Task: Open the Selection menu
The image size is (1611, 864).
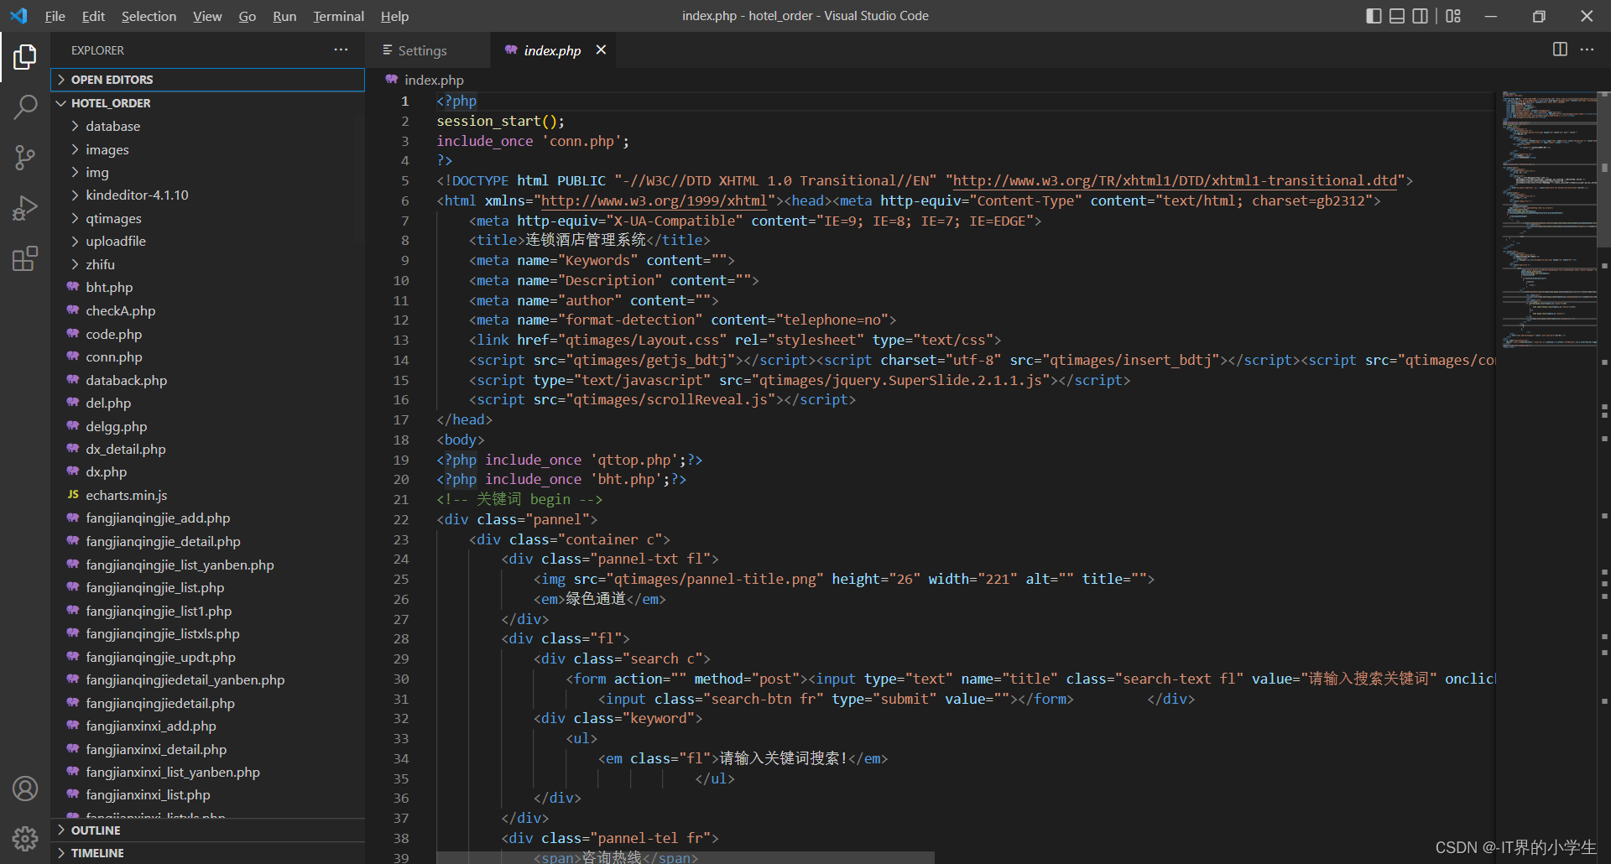Action: tap(149, 16)
